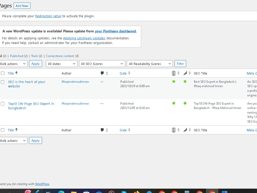Tick the select-all checkbox in top header
This screenshot has width=257, height=193.
pyautogui.click(x=3, y=73)
